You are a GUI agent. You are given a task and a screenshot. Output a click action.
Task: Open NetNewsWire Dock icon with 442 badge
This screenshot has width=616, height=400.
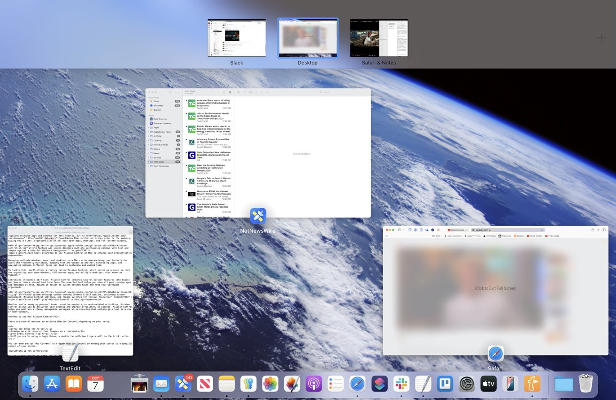tap(183, 384)
